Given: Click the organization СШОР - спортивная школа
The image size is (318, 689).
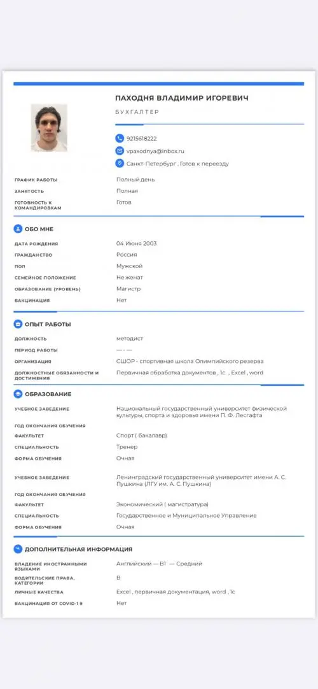Looking at the screenshot, I should point(190,361).
